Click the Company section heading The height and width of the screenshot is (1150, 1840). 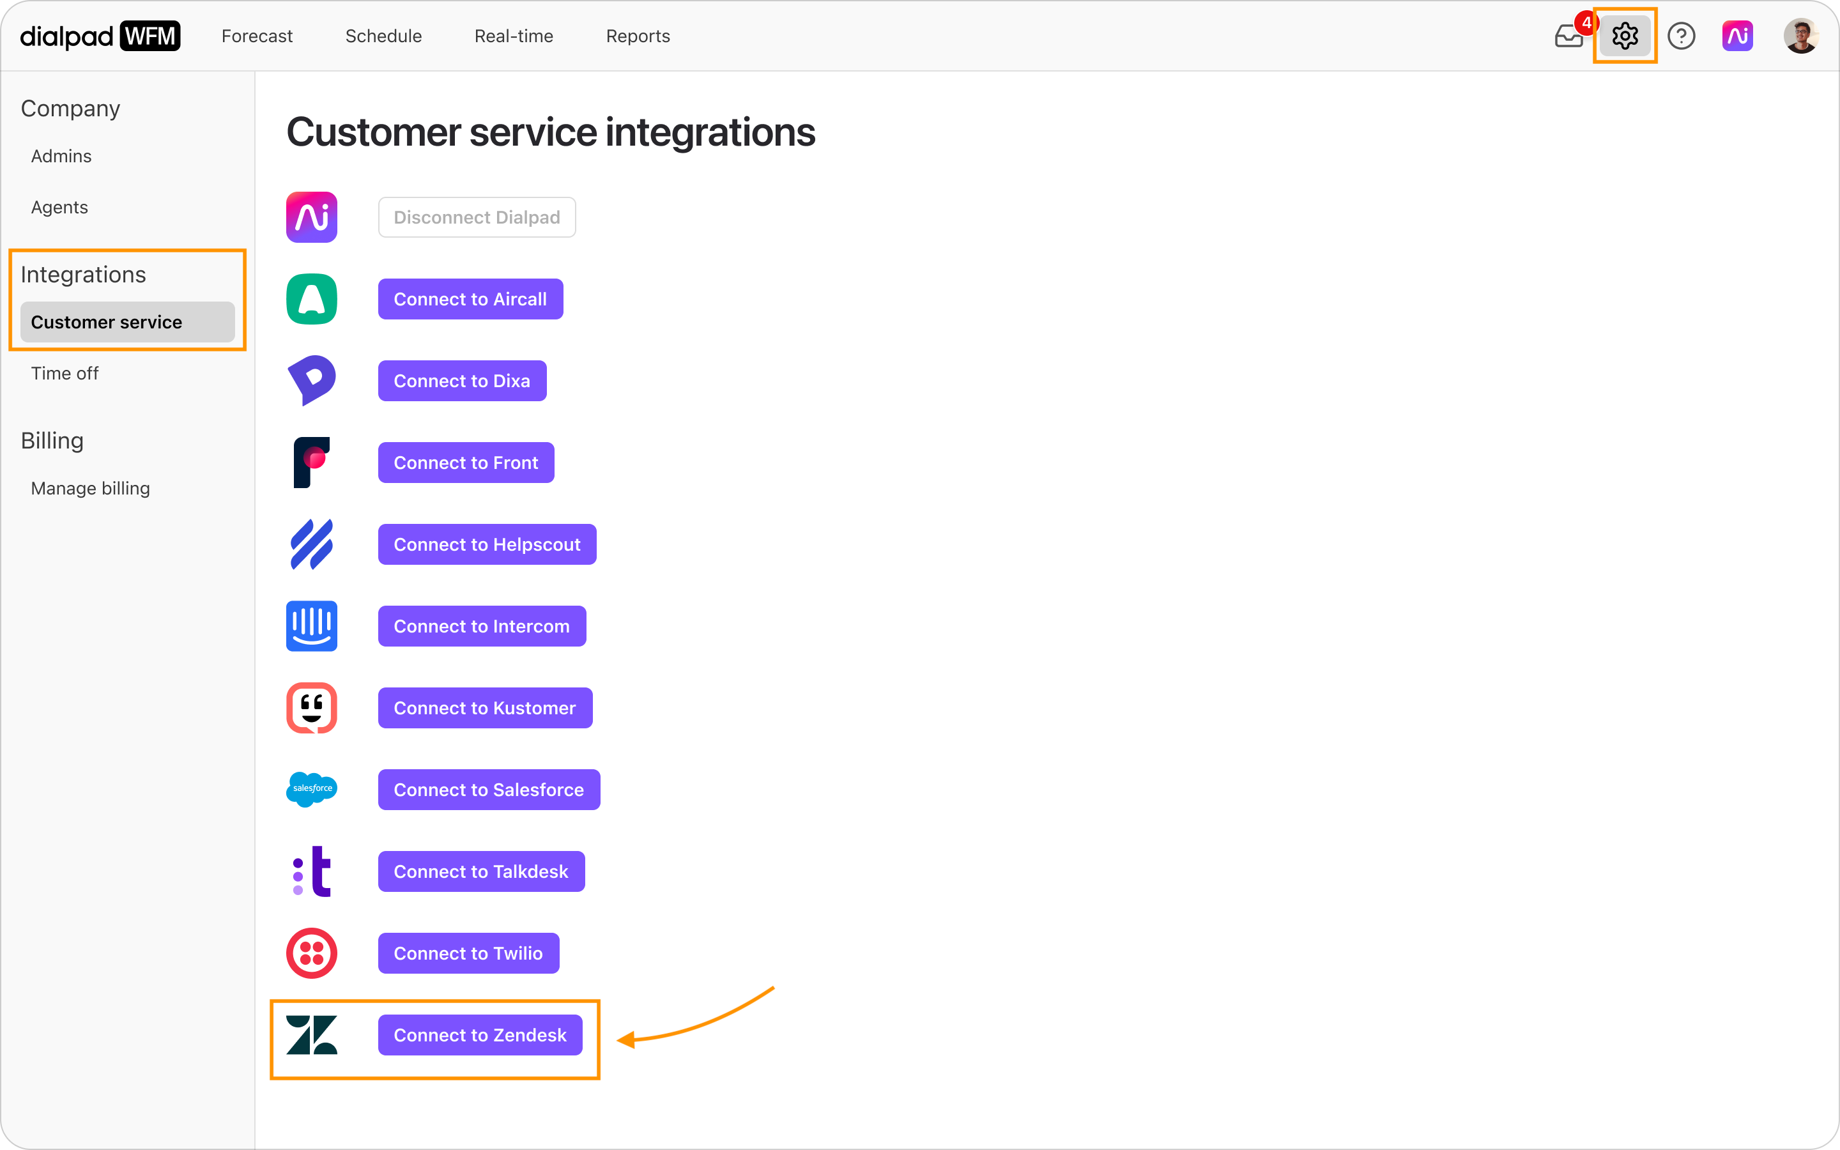(x=71, y=109)
